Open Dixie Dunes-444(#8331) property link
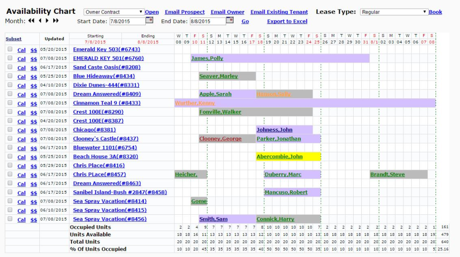This screenshot has width=460, height=257. click(x=106, y=85)
